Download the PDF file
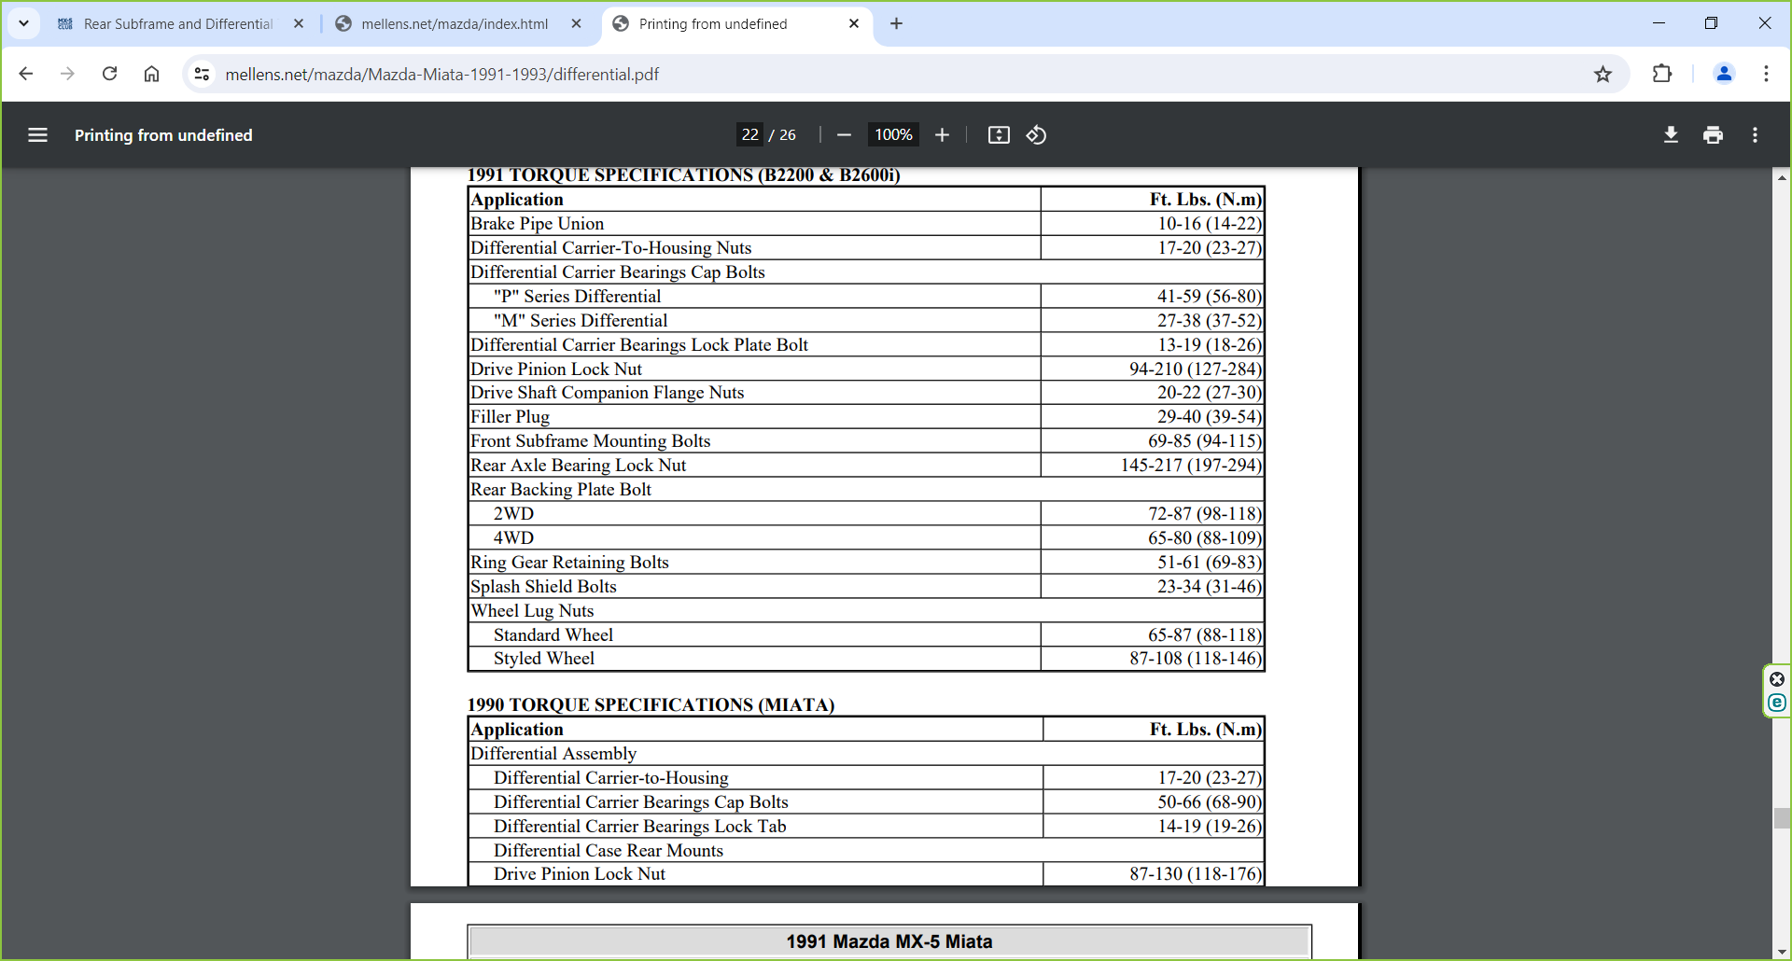Image resolution: width=1792 pixels, height=961 pixels. click(1671, 135)
